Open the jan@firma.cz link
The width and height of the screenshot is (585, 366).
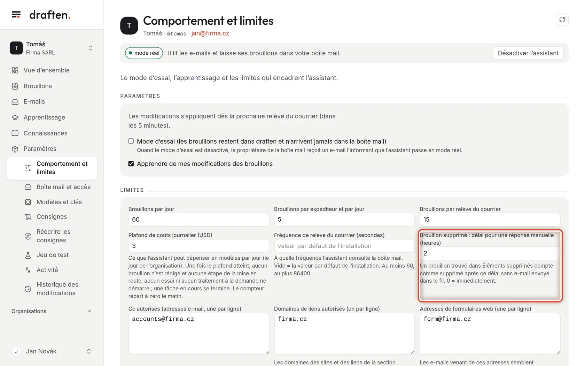[x=210, y=33]
